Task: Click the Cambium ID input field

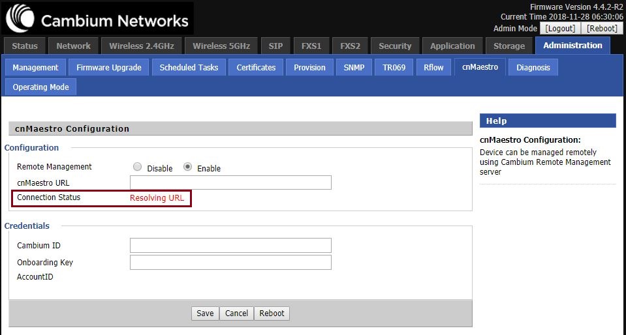Action: [230, 245]
